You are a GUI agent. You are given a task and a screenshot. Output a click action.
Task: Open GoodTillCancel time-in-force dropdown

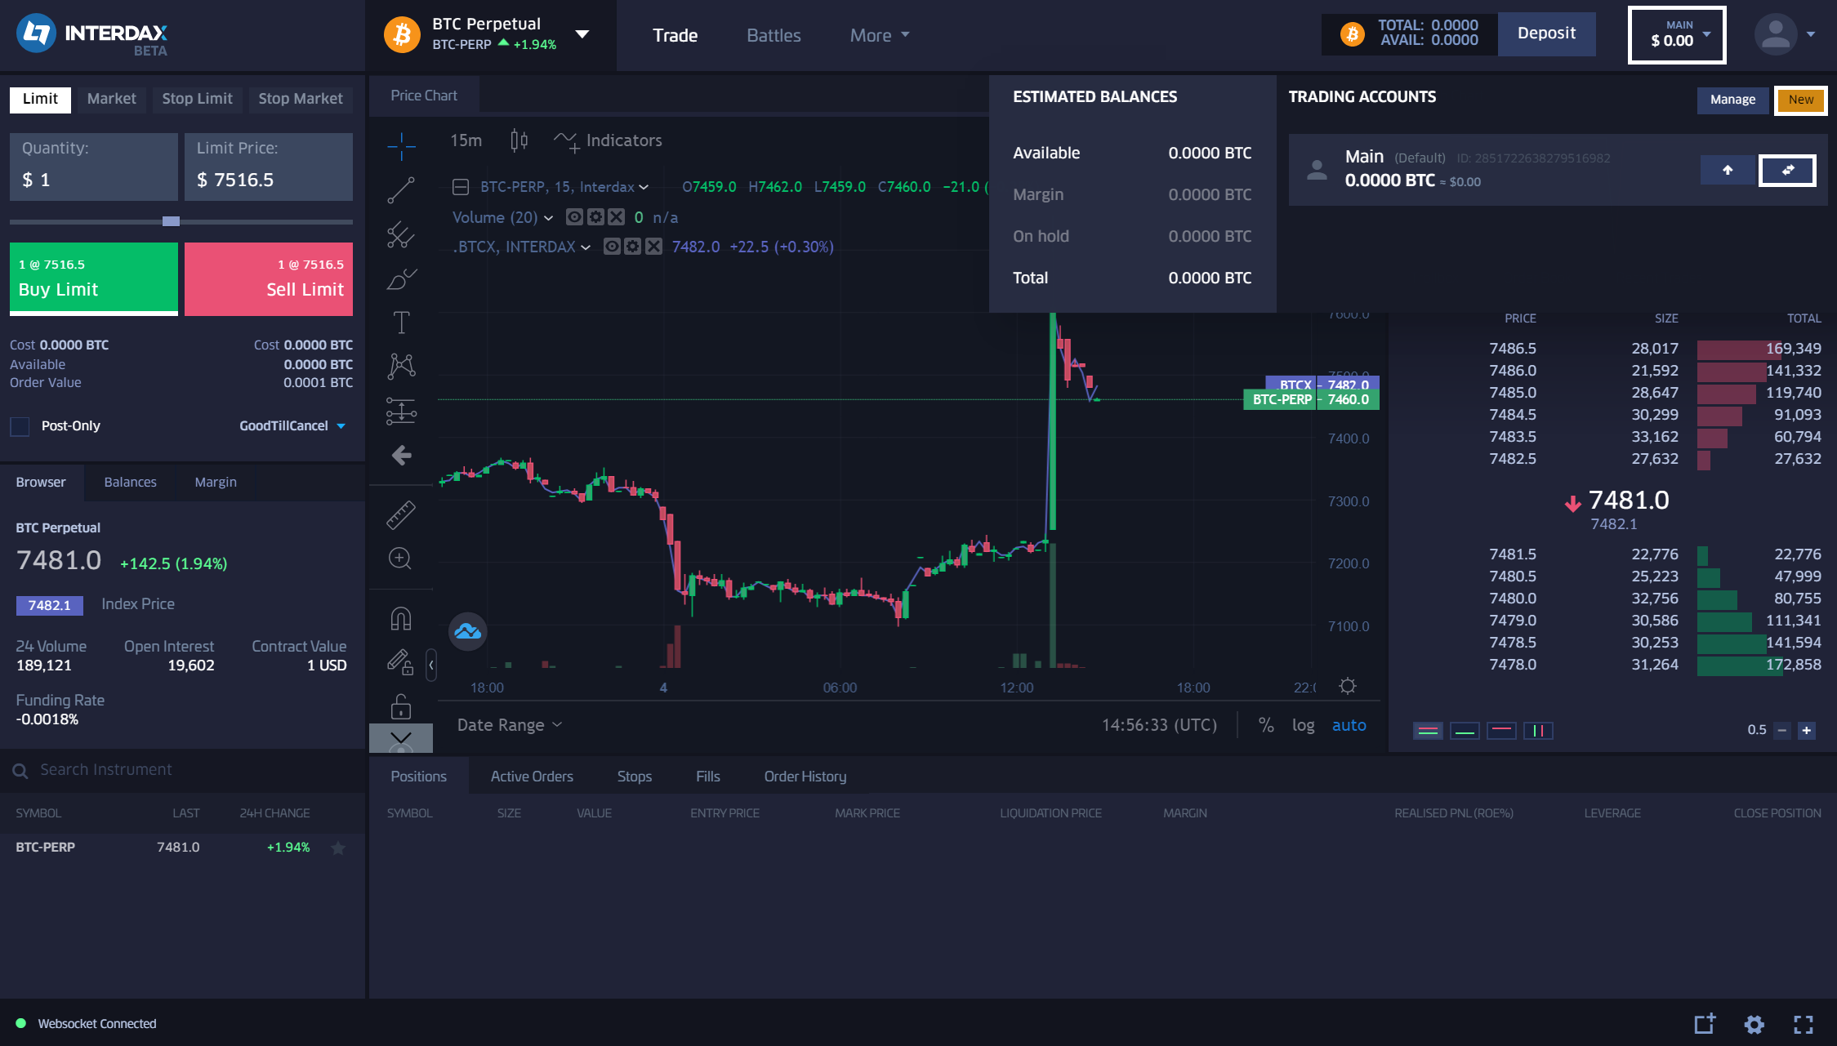[x=292, y=425]
